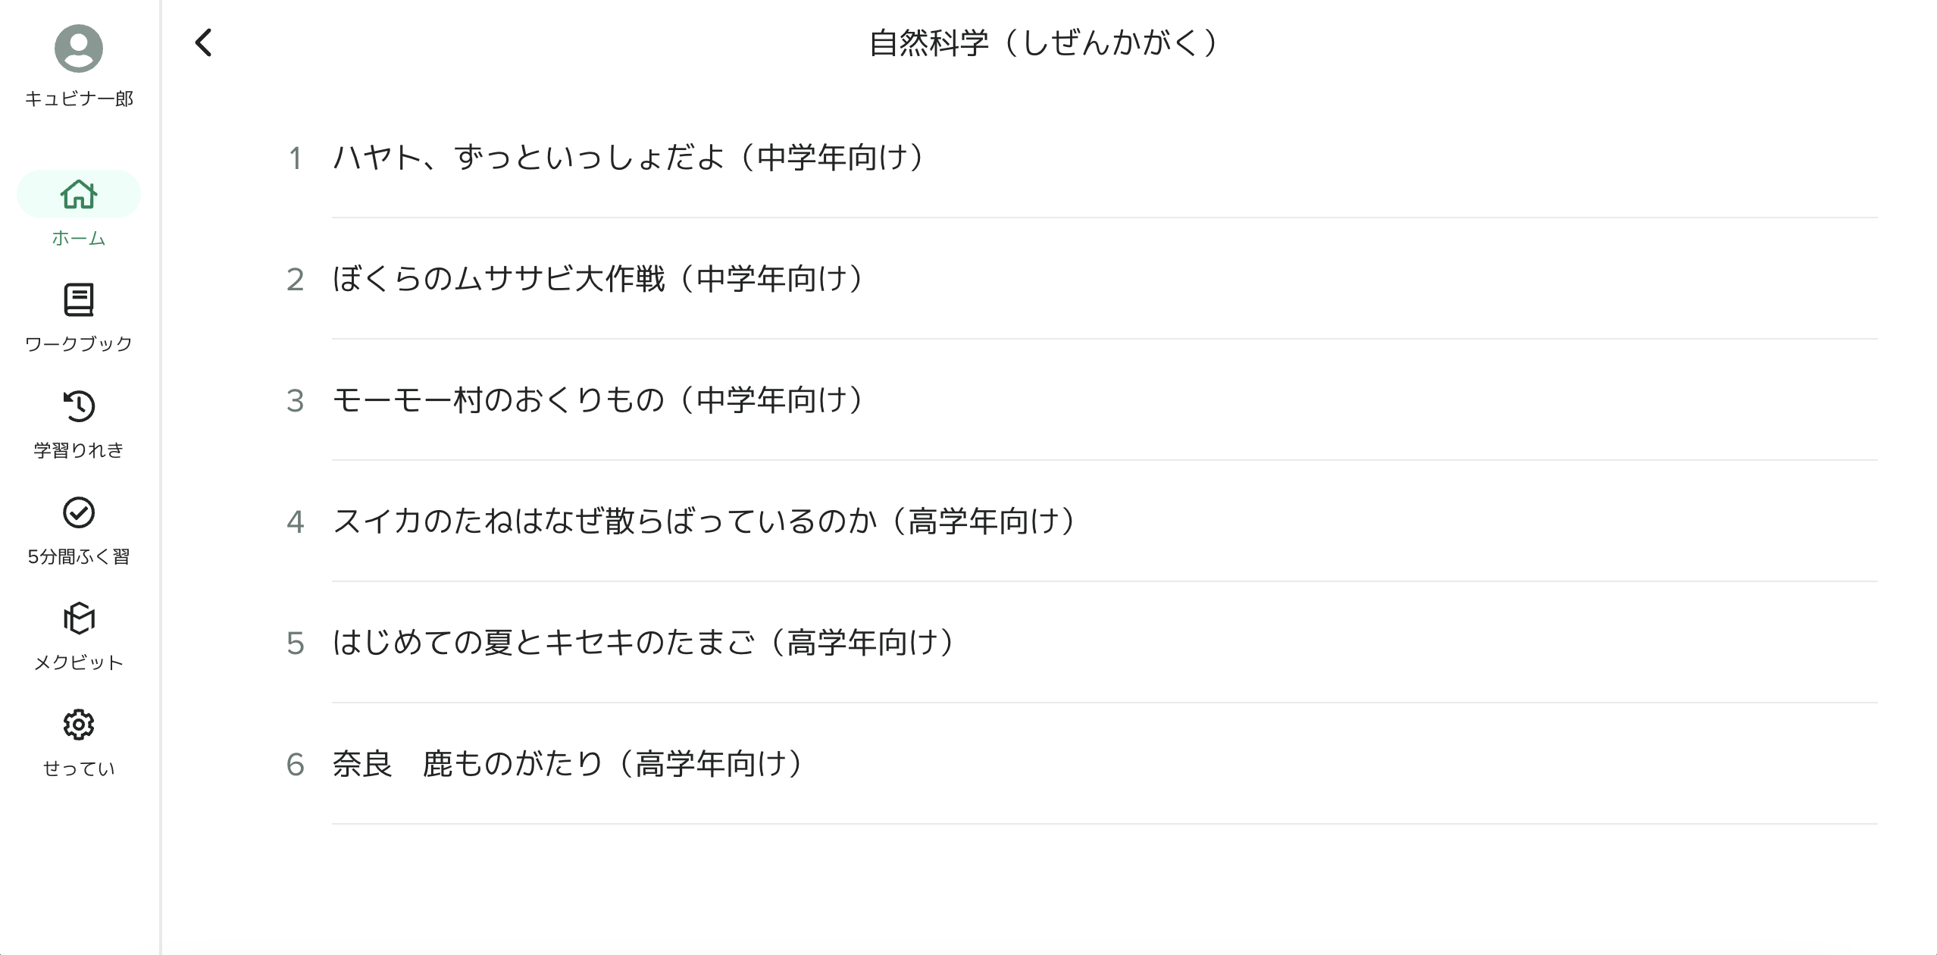Click the number 6 list marker

[296, 765]
